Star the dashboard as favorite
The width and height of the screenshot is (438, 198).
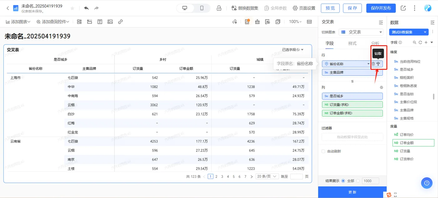point(72,8)
